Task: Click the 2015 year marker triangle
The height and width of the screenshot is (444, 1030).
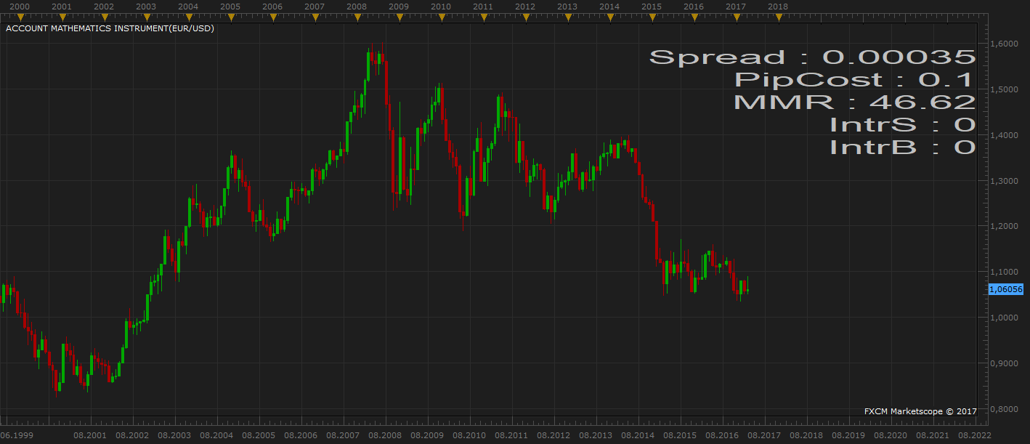Action: pos(652,17)
